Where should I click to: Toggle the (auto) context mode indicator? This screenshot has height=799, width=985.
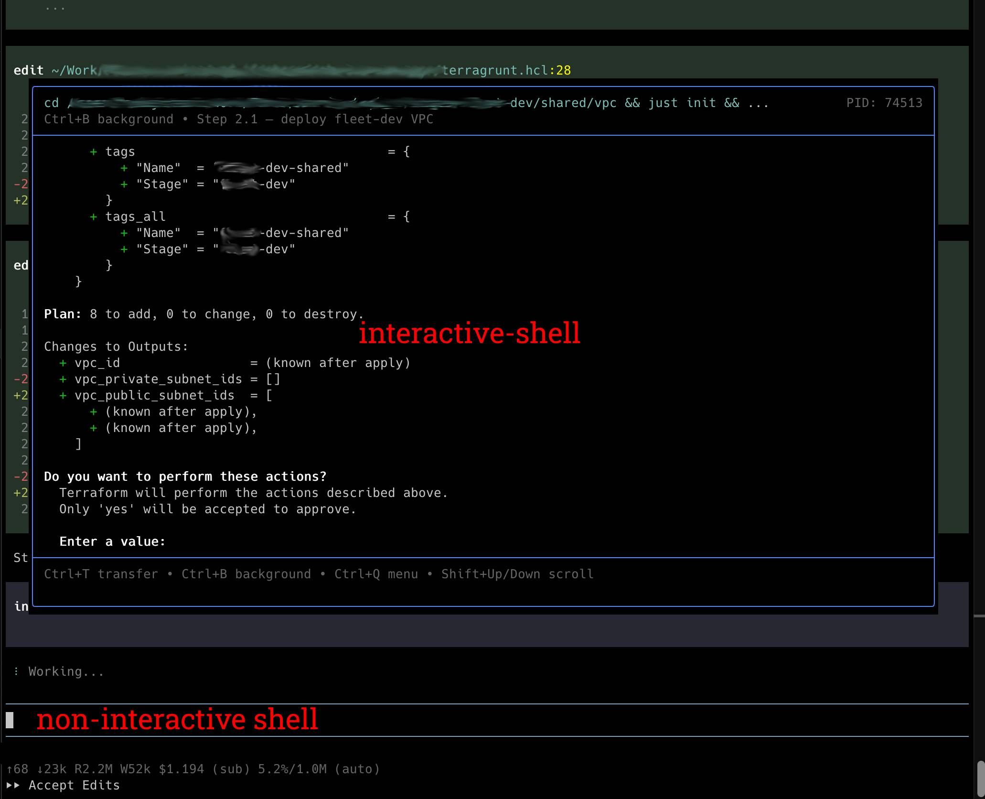click(x=356, y=769)
